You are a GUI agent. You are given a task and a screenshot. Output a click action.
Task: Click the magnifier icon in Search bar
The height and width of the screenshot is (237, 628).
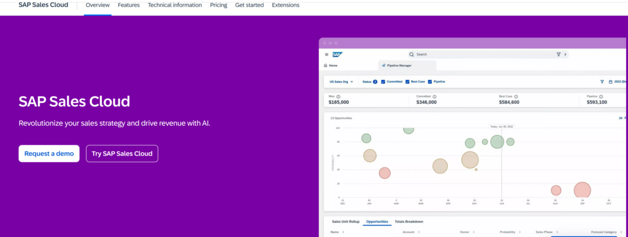[412, 54]
